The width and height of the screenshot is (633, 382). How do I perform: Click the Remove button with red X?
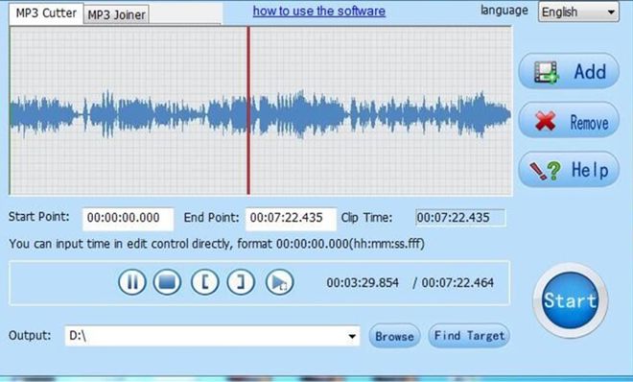569,121
